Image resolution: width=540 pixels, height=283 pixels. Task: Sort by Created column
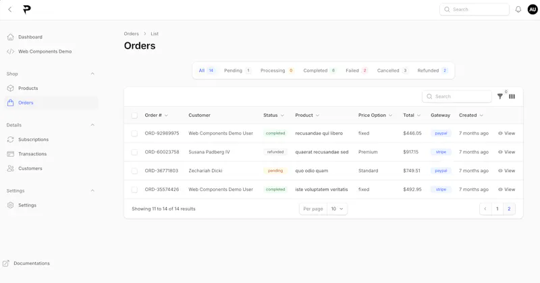click(470, 115)
